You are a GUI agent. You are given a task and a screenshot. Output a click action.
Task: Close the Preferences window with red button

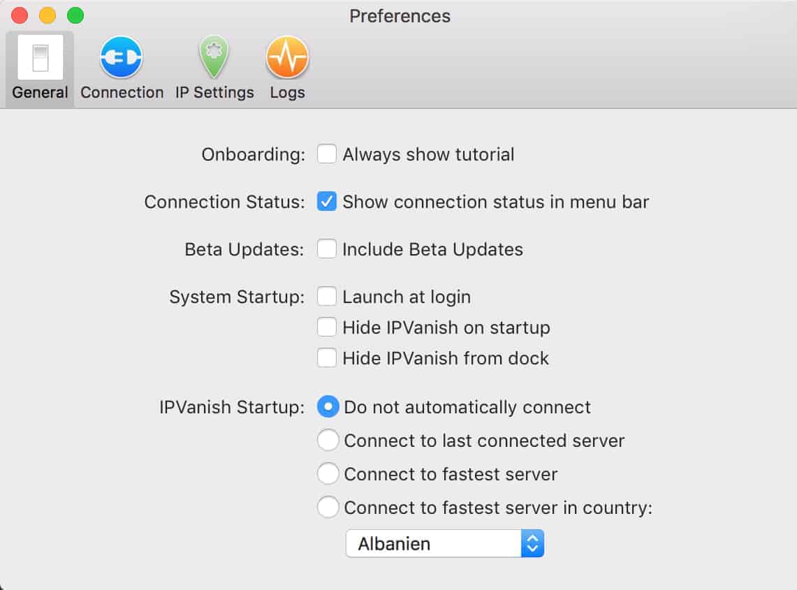click(20, 15)
